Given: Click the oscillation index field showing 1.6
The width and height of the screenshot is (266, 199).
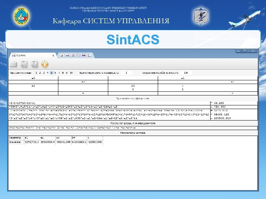Looking at the screenshot, I should pyautogui.click(x=186, y=73).
